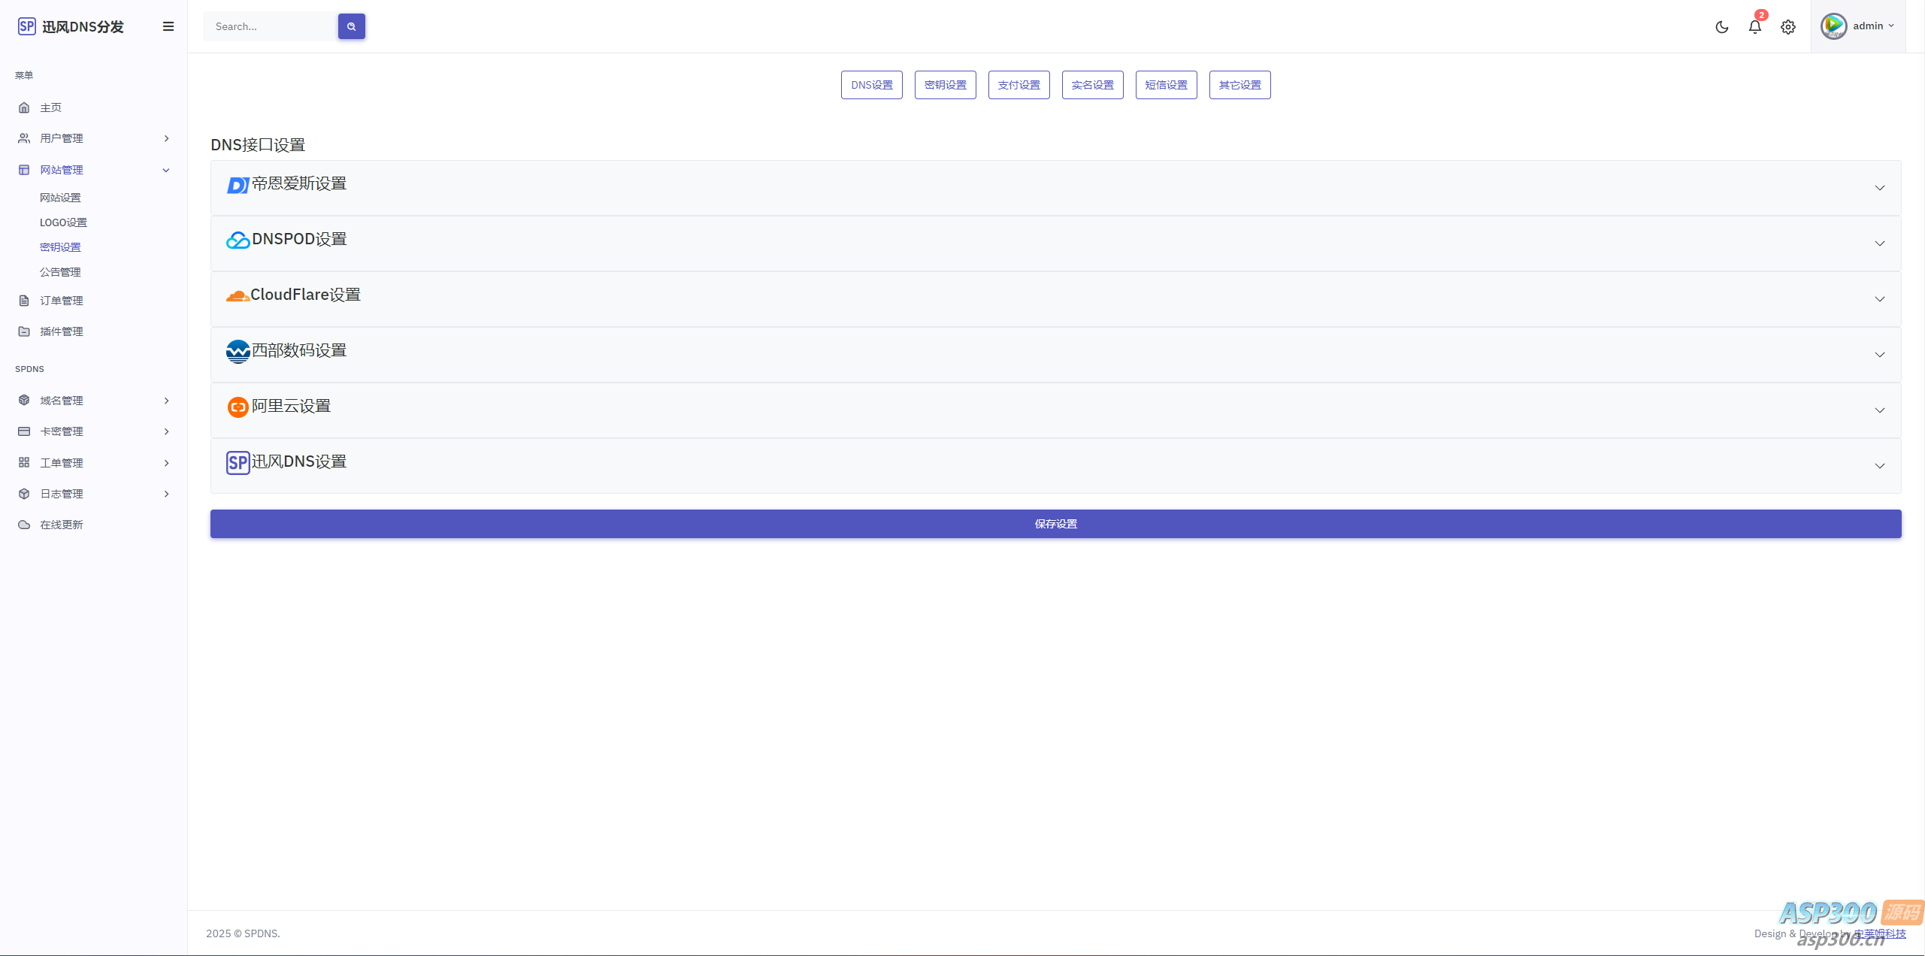The image size is (1925, 956).
Task: Toggle dark mode moon icon
Action: [x=1721, y=27]
